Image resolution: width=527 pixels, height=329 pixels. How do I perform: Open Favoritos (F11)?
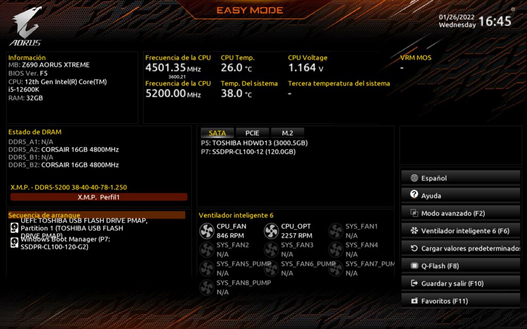pos(461,300)
